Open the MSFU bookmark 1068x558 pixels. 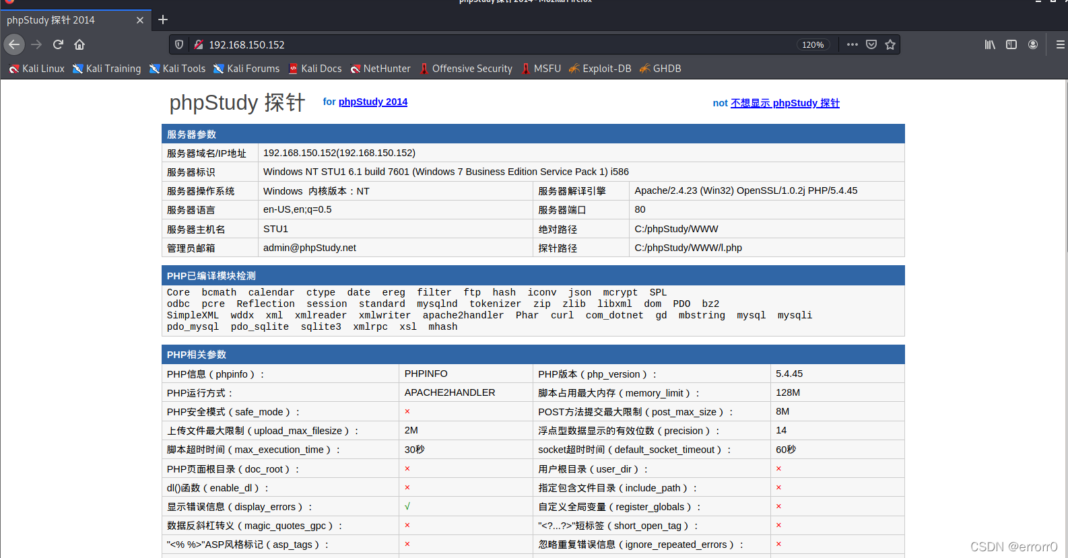pyautogui.click(x=541, y=69)
